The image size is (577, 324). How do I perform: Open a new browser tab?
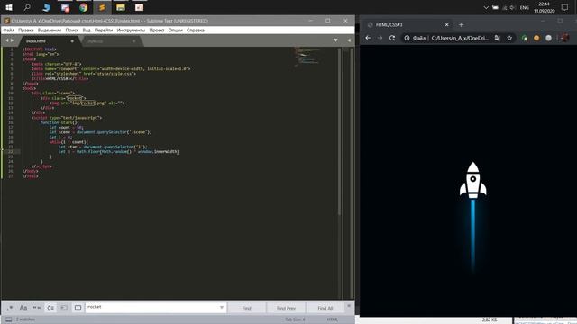click(x=461, y=24)
